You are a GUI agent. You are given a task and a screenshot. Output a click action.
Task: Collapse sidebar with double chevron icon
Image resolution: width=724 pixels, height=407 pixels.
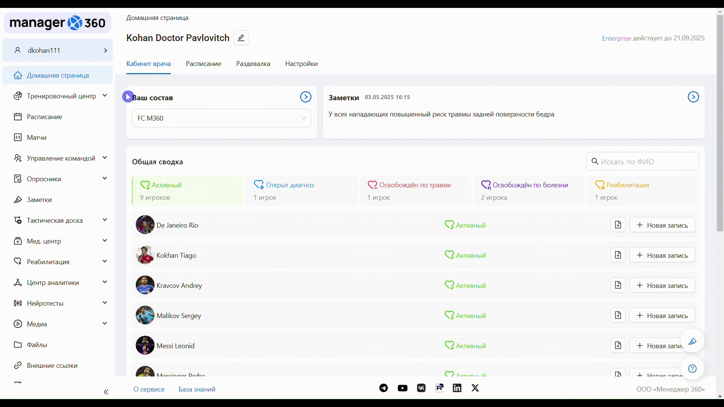(106, 392)
